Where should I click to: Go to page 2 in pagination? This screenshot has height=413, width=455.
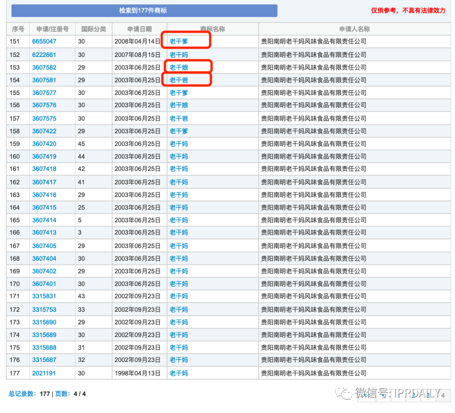pos(414,395)
